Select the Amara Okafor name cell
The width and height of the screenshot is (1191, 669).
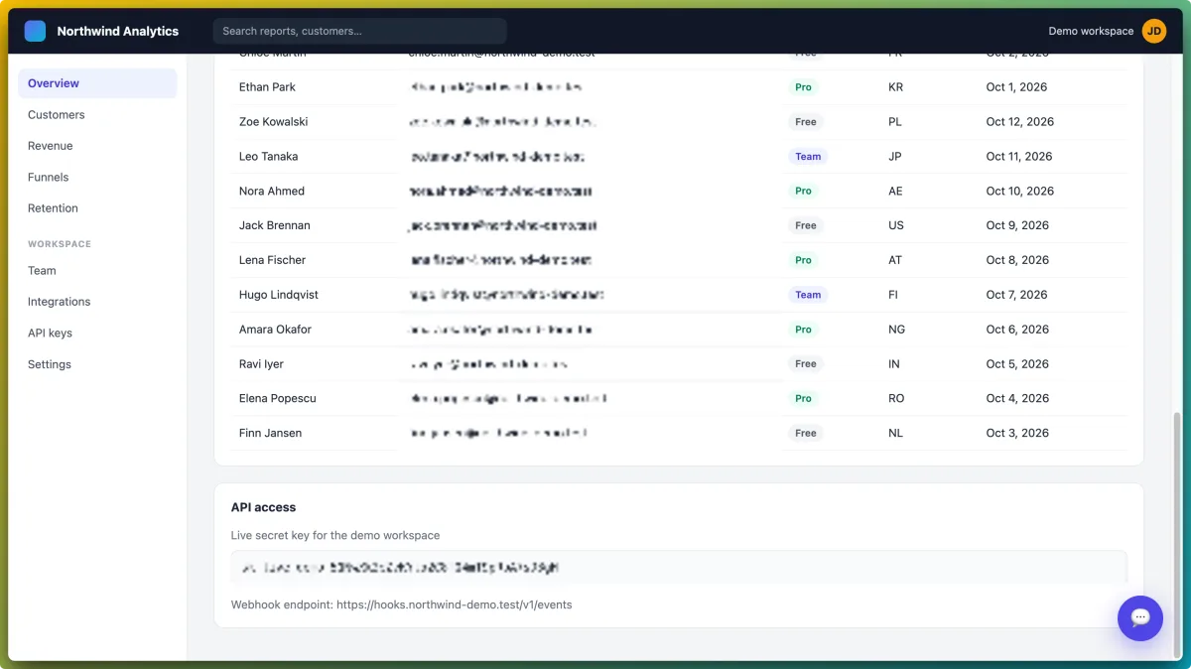pos(275,330)
